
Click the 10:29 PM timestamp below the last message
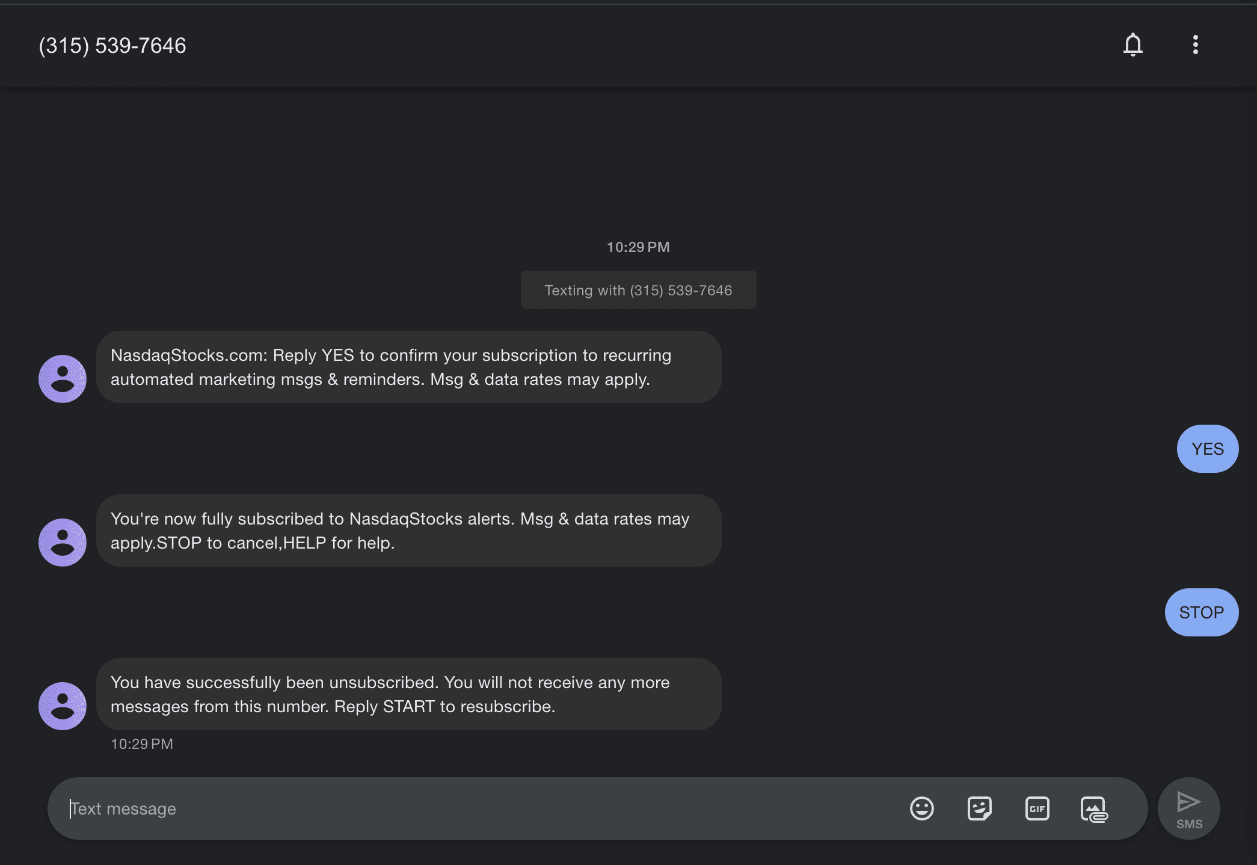[142, 744]
